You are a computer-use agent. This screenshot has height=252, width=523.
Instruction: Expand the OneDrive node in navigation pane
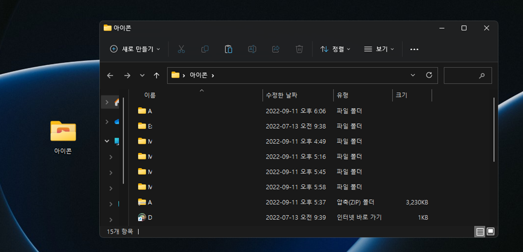107,122
